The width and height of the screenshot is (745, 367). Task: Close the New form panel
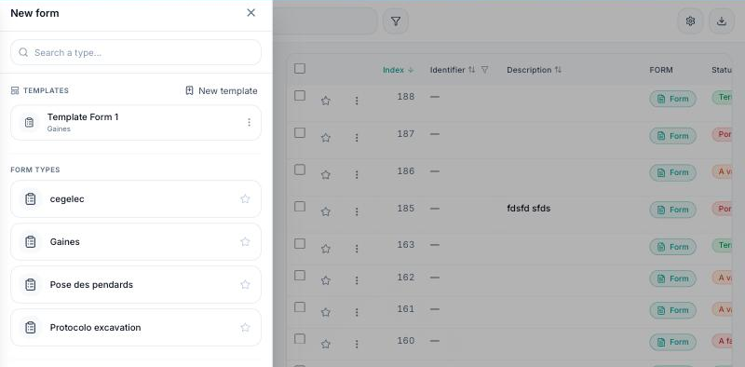click(x=251, y=13)
